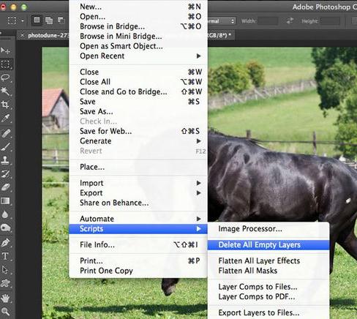Close the photodune document tab
Viewport: 357px width, 319px height.
click(22, 36)
